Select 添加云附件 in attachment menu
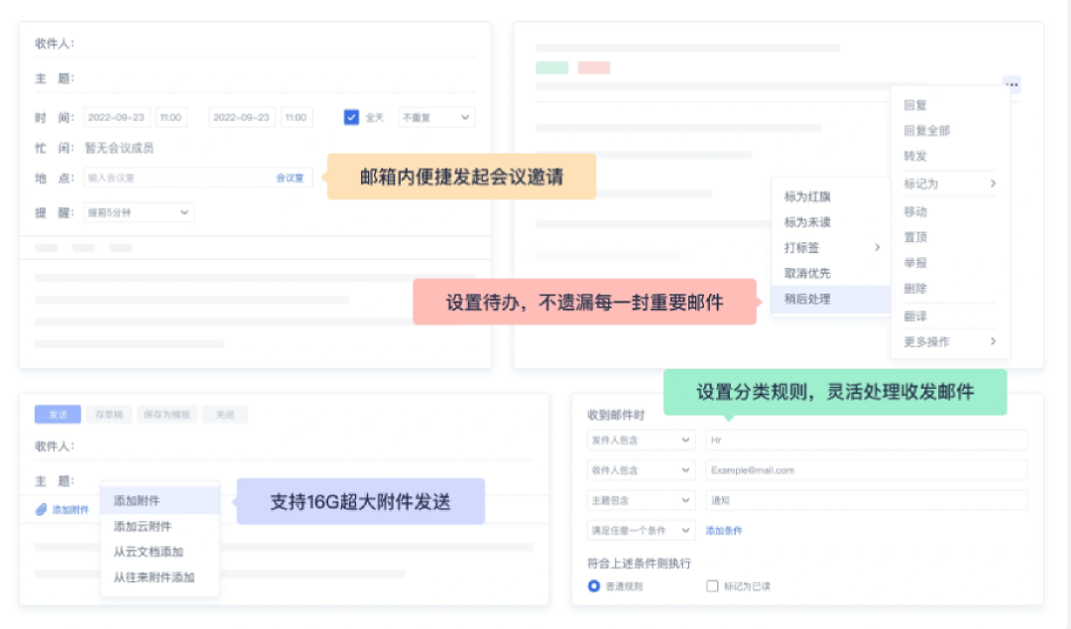 pyautogui.click(x=142, y=526)
